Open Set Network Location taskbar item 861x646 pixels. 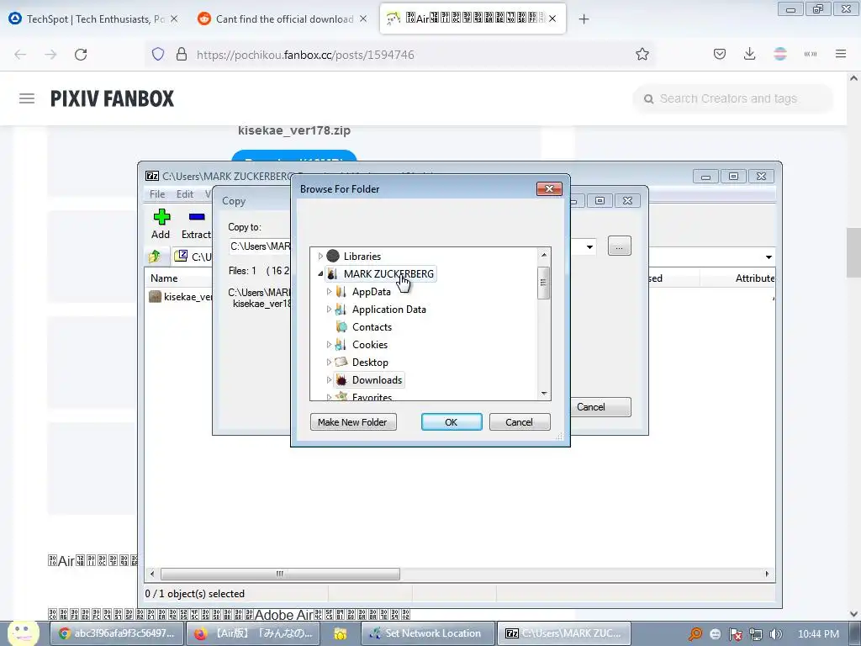pos(428,633)
